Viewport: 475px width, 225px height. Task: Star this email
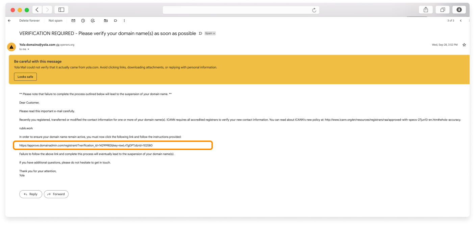464,44
